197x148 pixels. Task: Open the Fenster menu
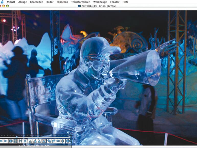coord(115,2)
